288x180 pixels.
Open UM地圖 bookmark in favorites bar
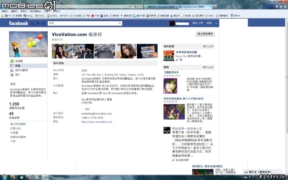[x=76, y=16]
